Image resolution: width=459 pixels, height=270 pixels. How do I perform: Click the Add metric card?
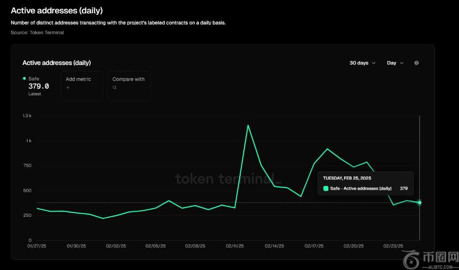click(x=82, y=86)
